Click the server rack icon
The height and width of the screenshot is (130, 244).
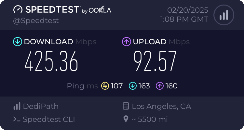click(x=126, y=106)
